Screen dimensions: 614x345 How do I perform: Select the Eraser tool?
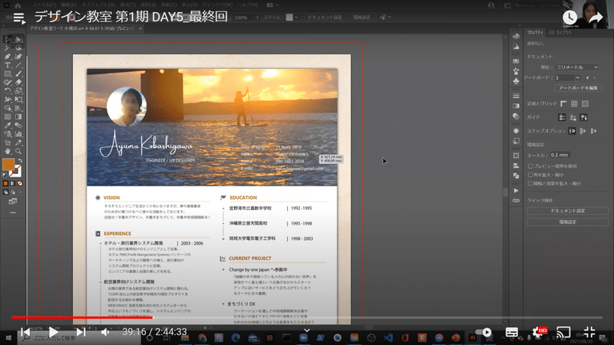click(18, 83)
